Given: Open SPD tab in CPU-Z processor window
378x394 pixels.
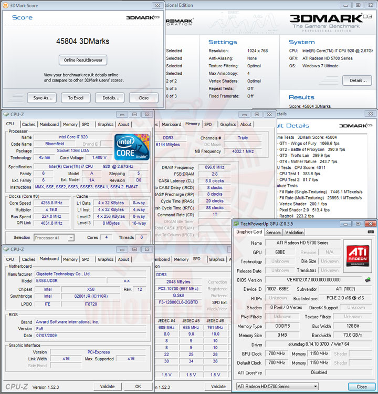Looking at the screenshot, I should 86,124.
